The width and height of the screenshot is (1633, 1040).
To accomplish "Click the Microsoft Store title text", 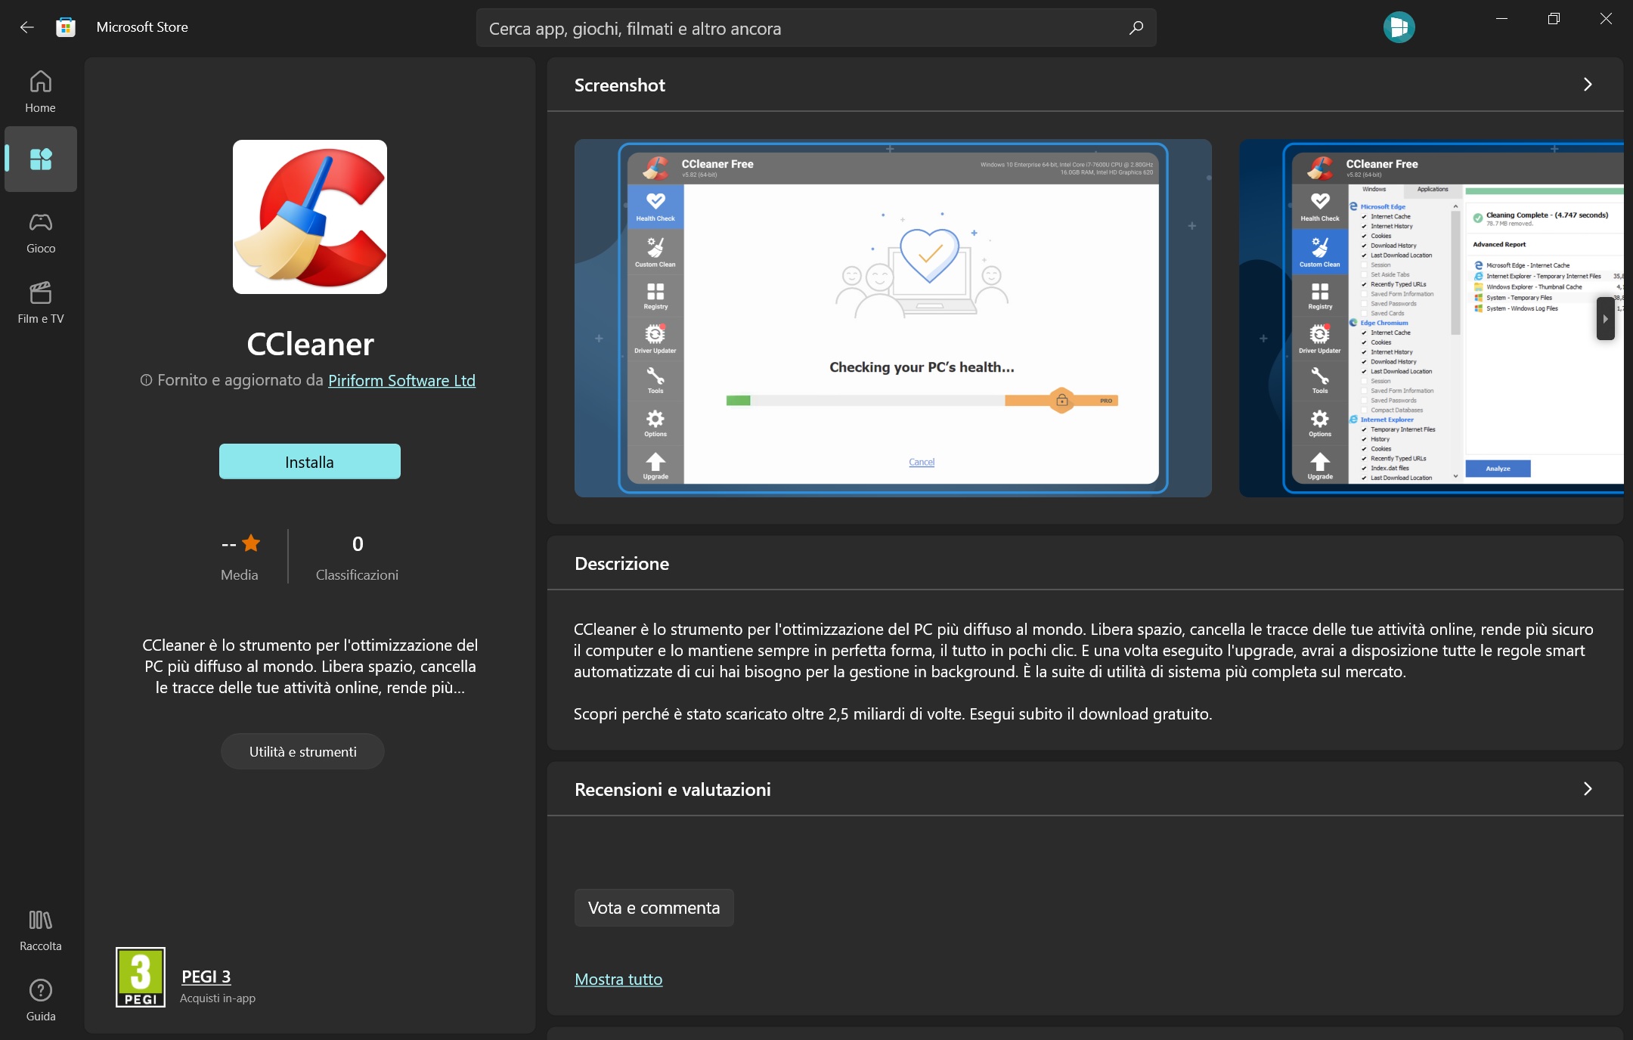I will coord(142,27).
